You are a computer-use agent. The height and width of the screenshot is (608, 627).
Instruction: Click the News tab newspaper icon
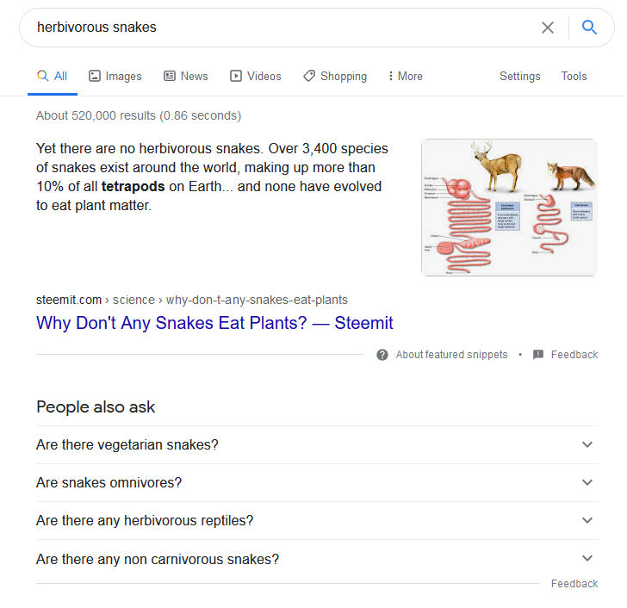[170, 77]
